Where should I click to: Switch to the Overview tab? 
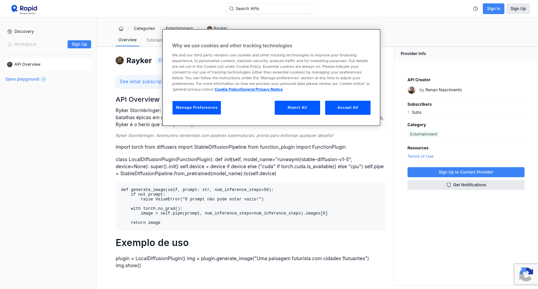click(127, 40)
